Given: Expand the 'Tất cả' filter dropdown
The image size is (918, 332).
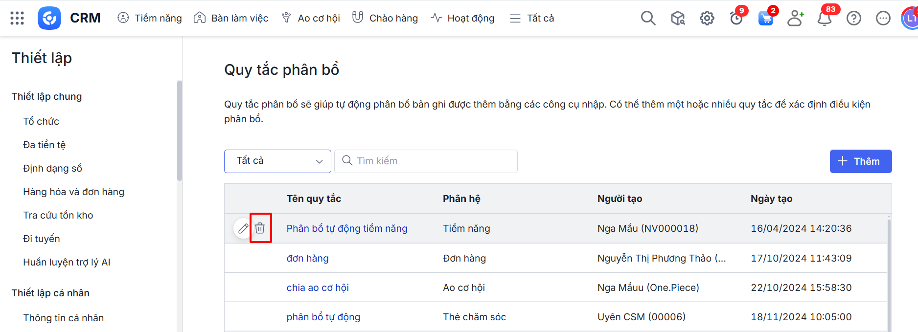Looking at the screenshot, I should coord(277,161).
